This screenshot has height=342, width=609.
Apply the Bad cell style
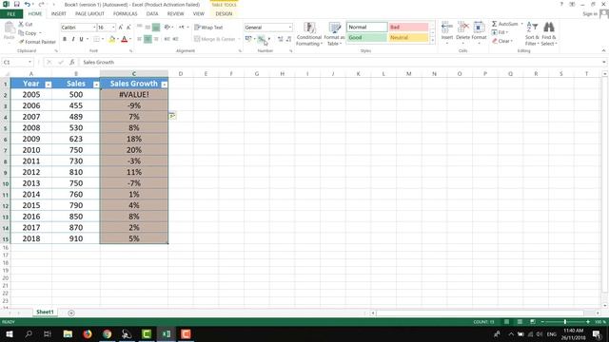(x=408, y=28)
